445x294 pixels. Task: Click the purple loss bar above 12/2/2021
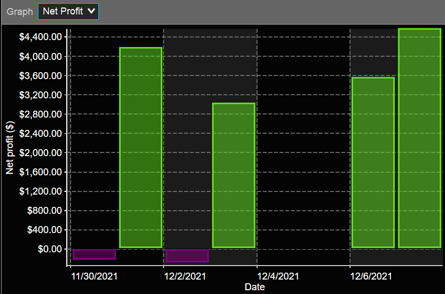(x=187, y=256)
